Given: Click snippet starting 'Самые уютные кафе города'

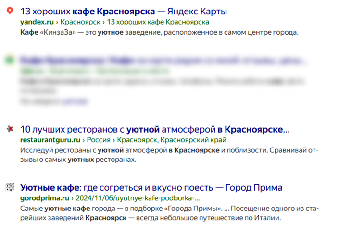Looking at the screenshot, I should pyautogui.click(x=169, y=213).
